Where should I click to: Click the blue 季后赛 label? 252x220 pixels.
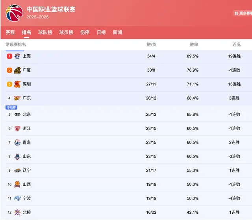(x=11, y=107)
